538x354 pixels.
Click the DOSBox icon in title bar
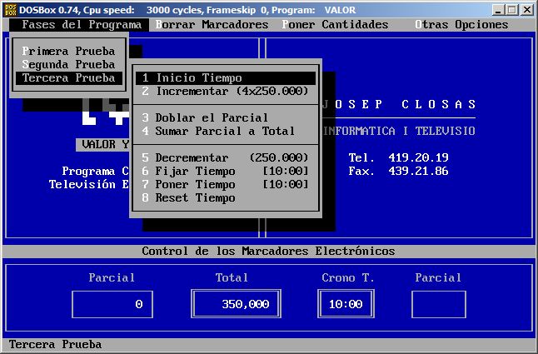pyautogui.click(x=11, y=9)
